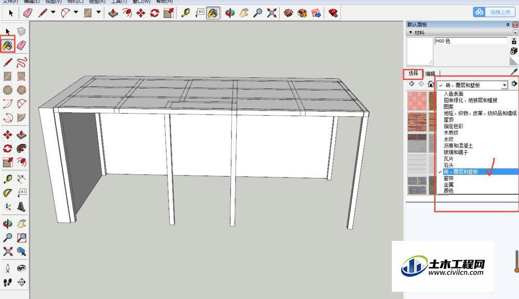
Task: Switch to the 选择 tab
Action: (413, 74)
